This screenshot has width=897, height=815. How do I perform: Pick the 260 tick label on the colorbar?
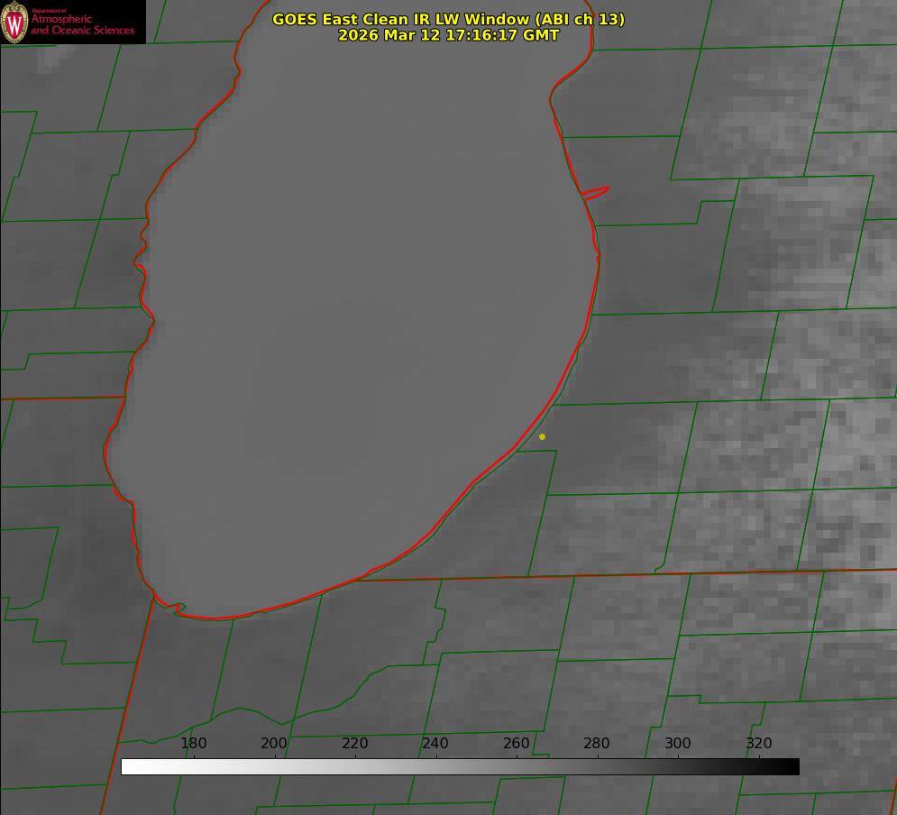516,744
